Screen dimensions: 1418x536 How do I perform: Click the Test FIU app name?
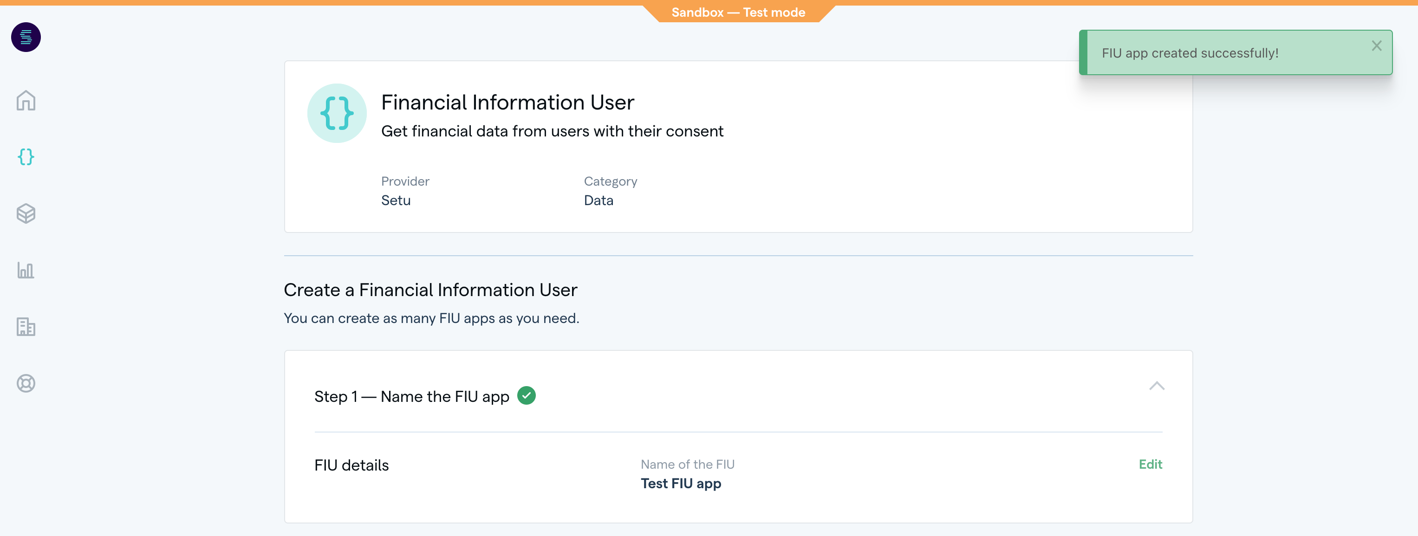(x=680, y=483)
